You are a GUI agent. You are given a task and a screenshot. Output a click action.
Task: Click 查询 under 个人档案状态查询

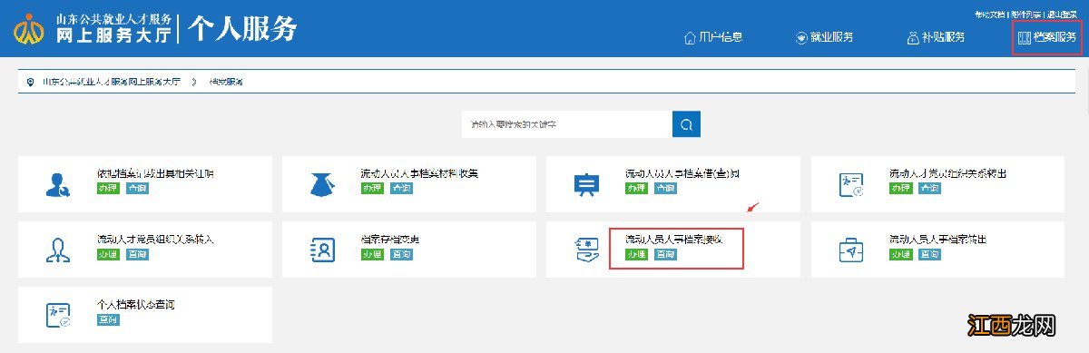(108, 319)
